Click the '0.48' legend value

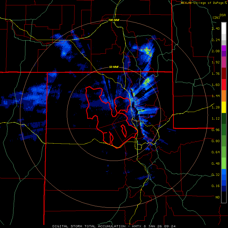click(216, 164)
